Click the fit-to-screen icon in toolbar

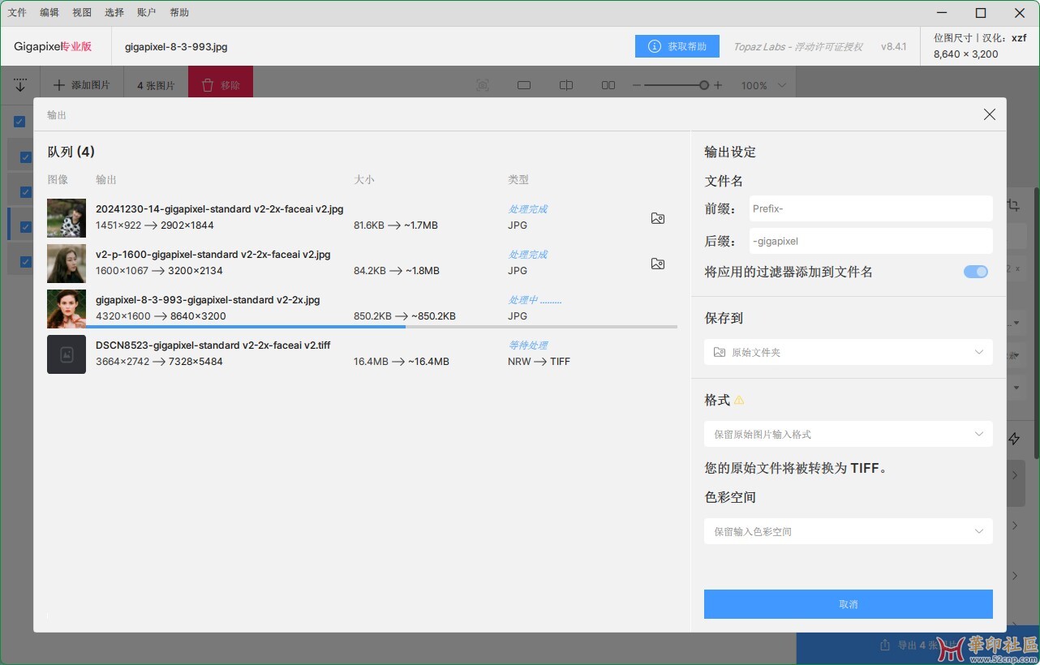tap(483, 85)
